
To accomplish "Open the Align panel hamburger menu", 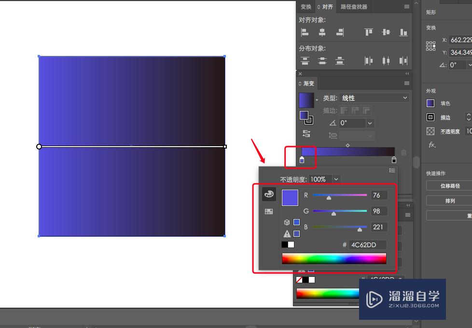I will 407,7.
